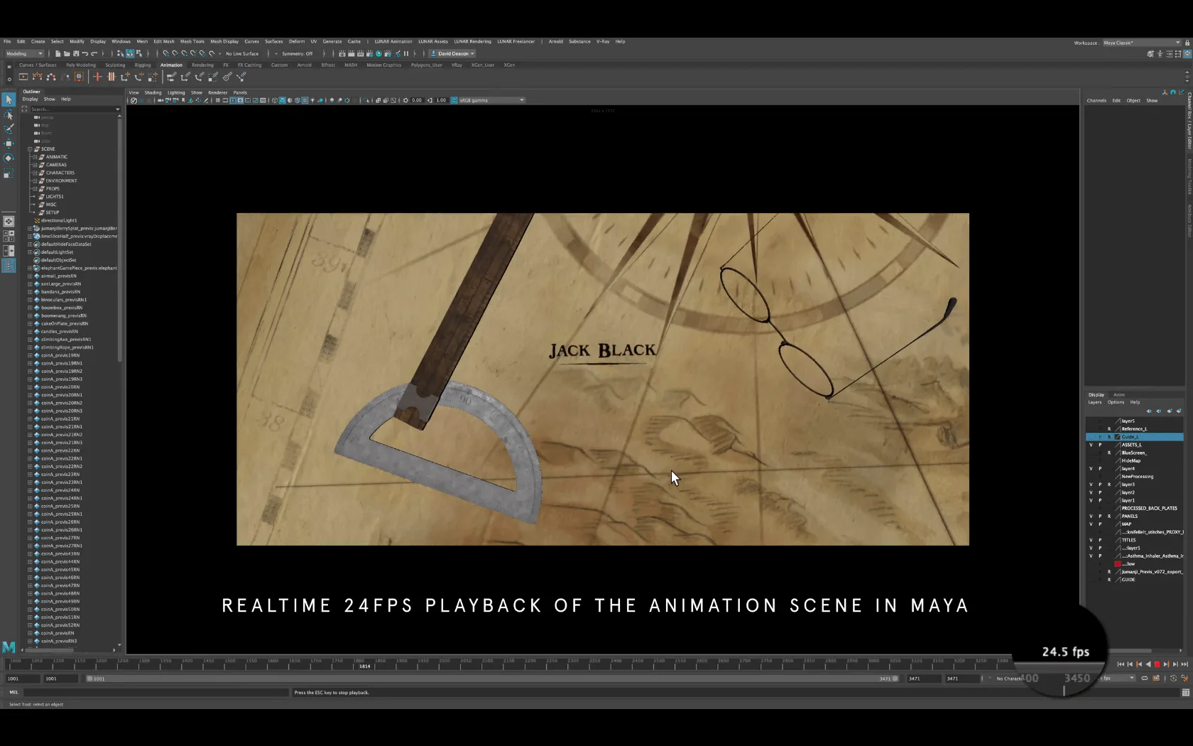Click the Open scene folder icon
The width and height of the screenshot is (1193, 746).
67,53
